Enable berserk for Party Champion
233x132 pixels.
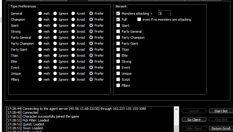118,37
